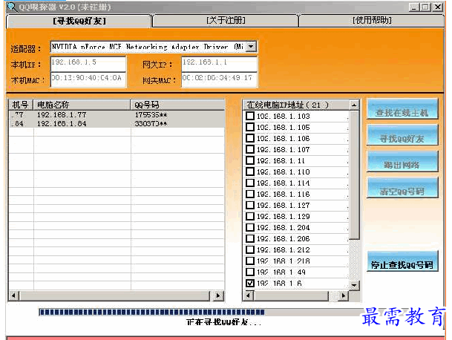Click the 电脑名称 column header
Viewport: 452px width, 340px height.
[x=82, y=105]
